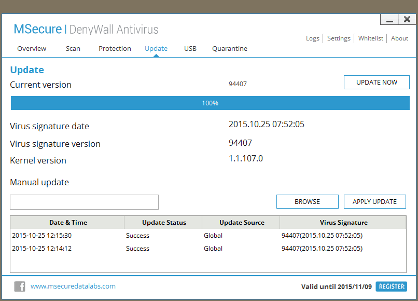Click the MSecure logo title
The height and width of the screenshot is (301, 418).
click(37, 29)
